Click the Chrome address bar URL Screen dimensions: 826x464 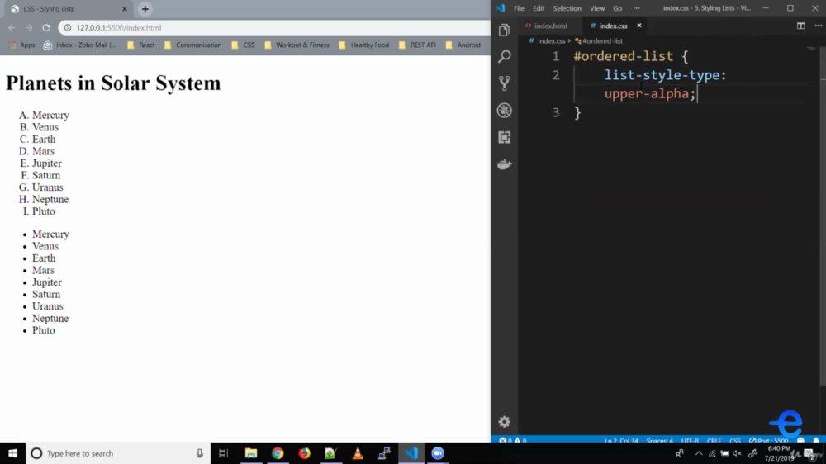[x=118, y=28]
